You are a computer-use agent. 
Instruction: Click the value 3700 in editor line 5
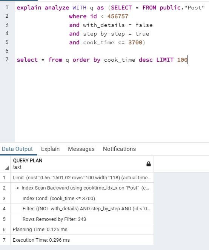(x=135, y=42)
